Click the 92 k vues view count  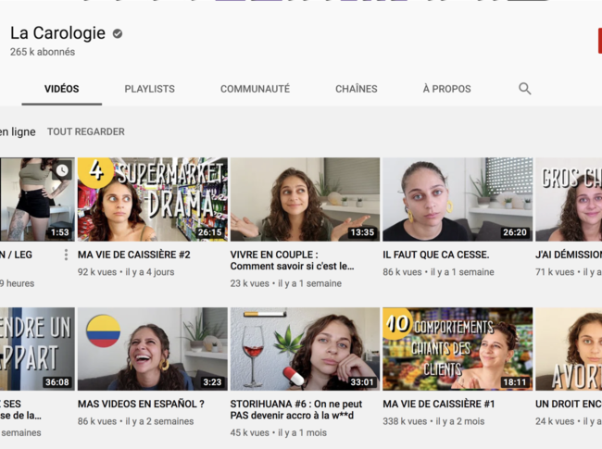97,272
